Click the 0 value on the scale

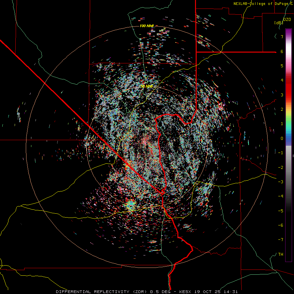tap(282, 139)
